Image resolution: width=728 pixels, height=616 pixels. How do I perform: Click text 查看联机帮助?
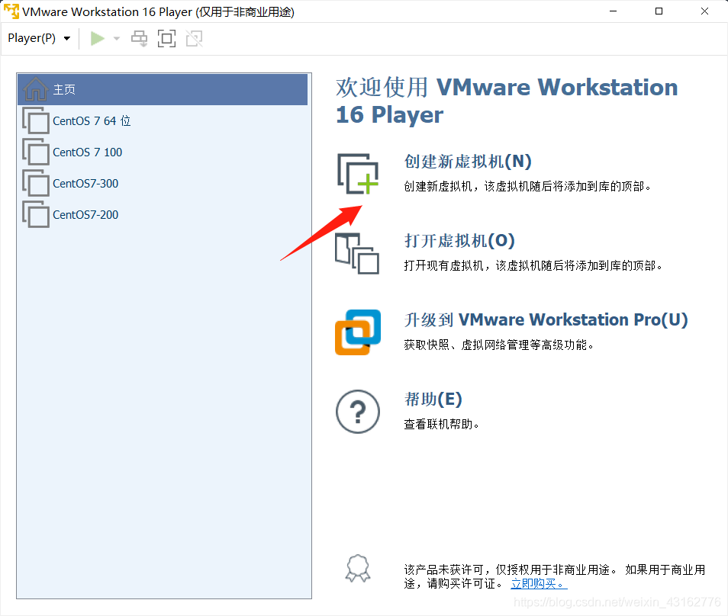442,425
